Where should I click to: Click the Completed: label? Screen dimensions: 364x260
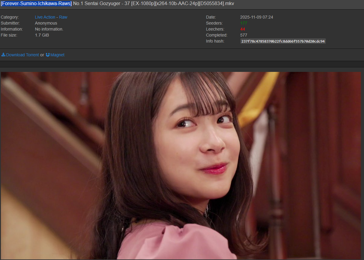(x=217, y=35)
